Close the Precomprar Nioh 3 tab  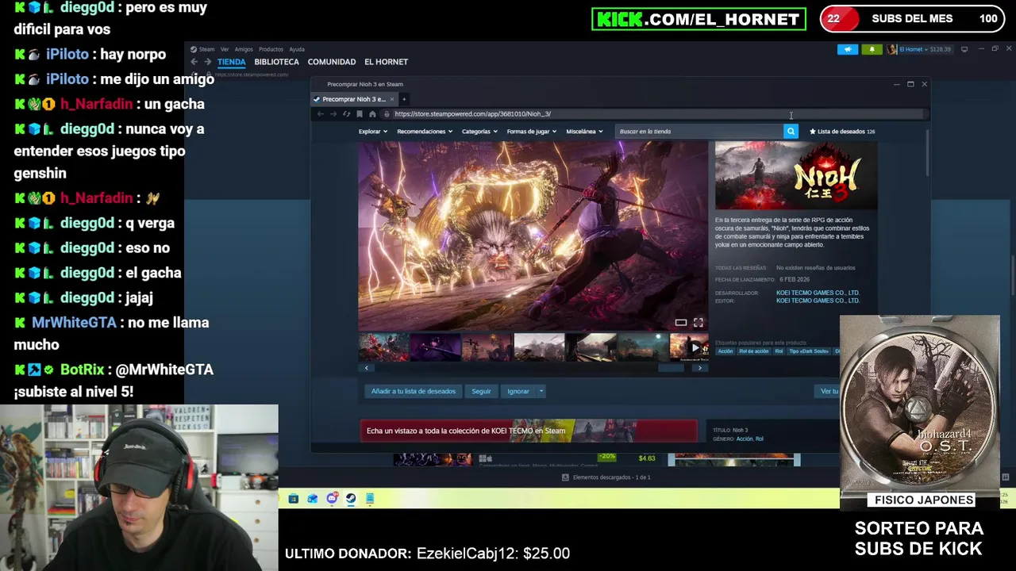[391, 99]
